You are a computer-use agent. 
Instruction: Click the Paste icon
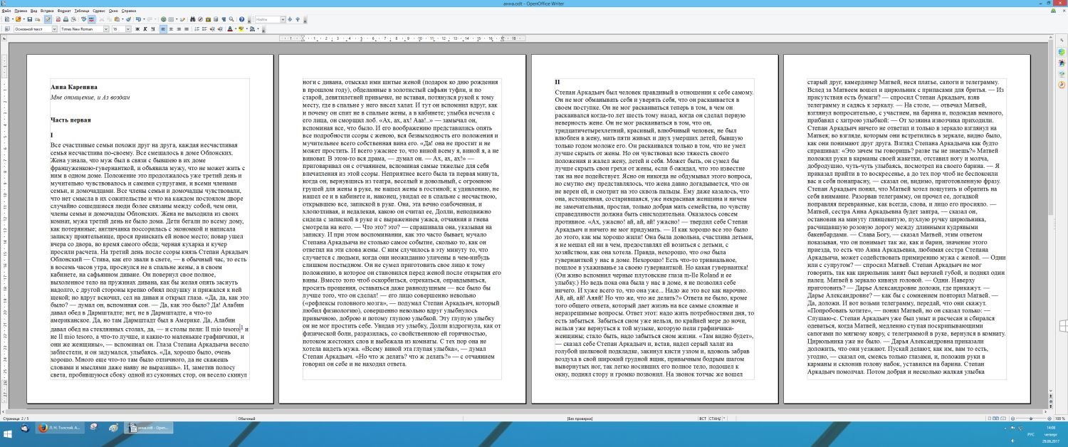click(x=116, y=19)
